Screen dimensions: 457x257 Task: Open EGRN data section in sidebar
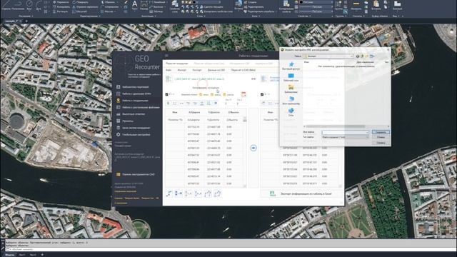tap(136, 94)
